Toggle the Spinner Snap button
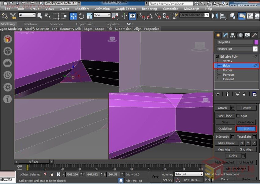This screenshot has width=260, height=184. pos(166,16)
